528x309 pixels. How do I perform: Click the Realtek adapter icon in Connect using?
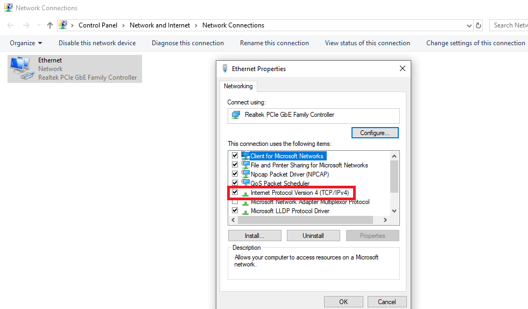tap(236, 115)
